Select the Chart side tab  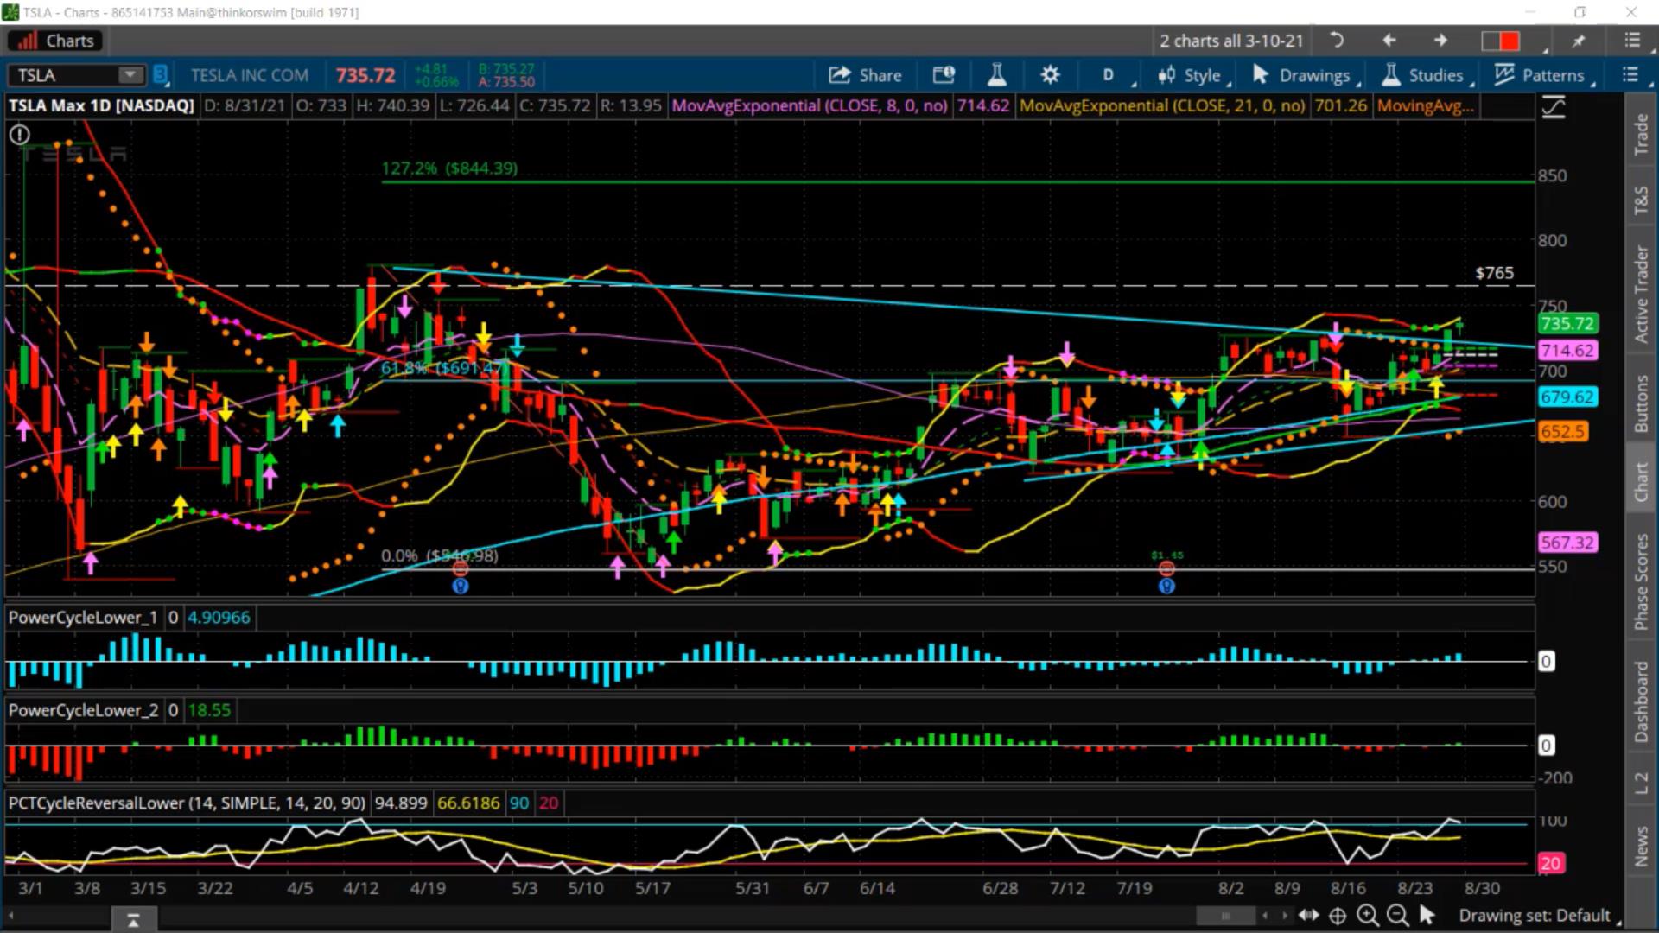coord(1641,481)
